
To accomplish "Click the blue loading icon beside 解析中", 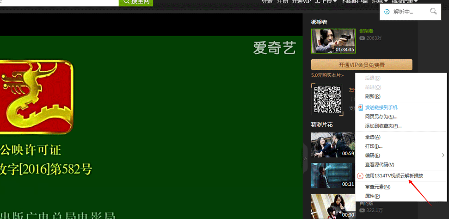I will (387, 12).
